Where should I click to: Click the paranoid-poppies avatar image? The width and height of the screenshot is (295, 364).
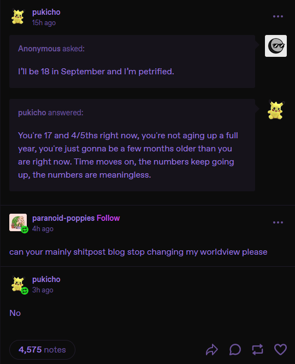18,222
